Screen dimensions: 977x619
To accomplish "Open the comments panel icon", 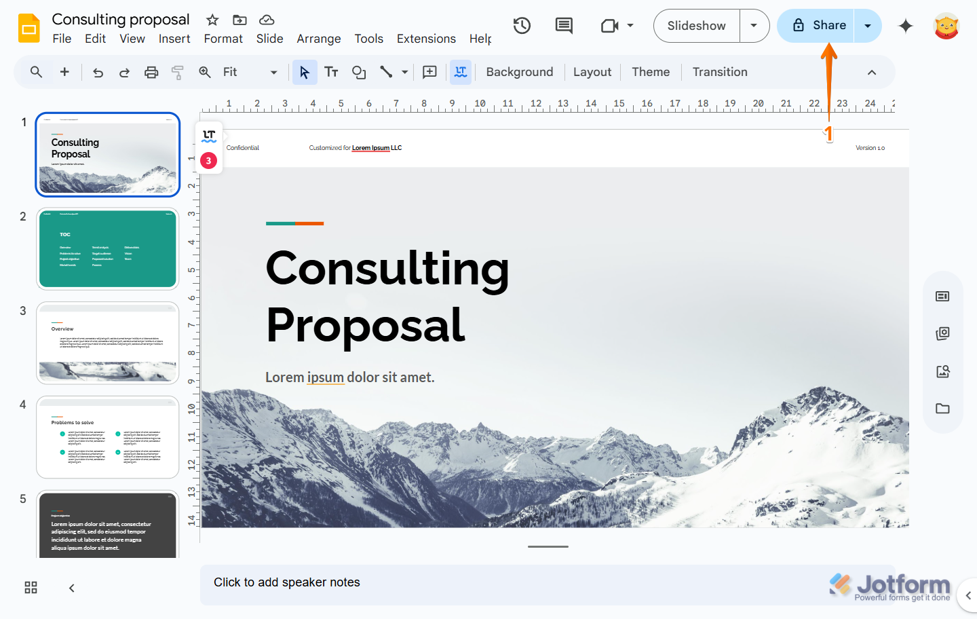I will point(564,26).
